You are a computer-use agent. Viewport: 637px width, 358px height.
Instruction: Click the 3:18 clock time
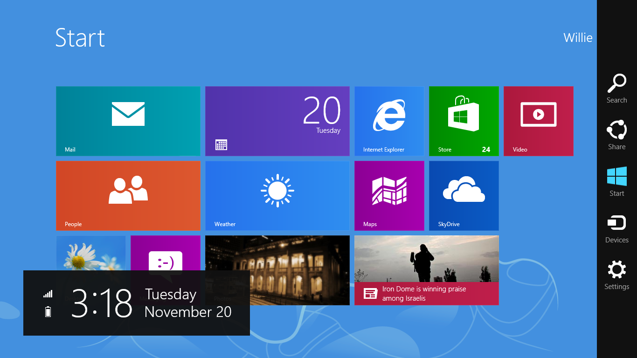coord(102,303)
